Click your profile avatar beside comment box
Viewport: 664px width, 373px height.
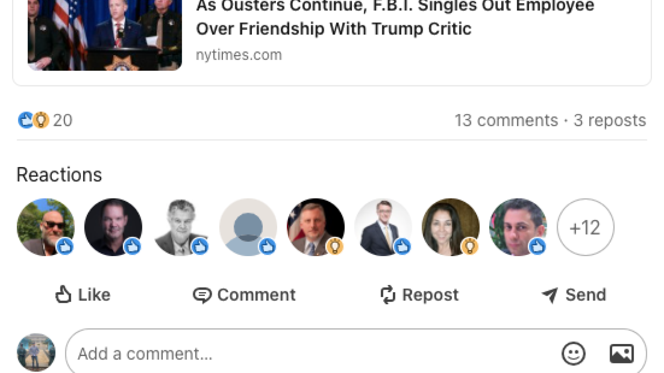coord(36,353)
